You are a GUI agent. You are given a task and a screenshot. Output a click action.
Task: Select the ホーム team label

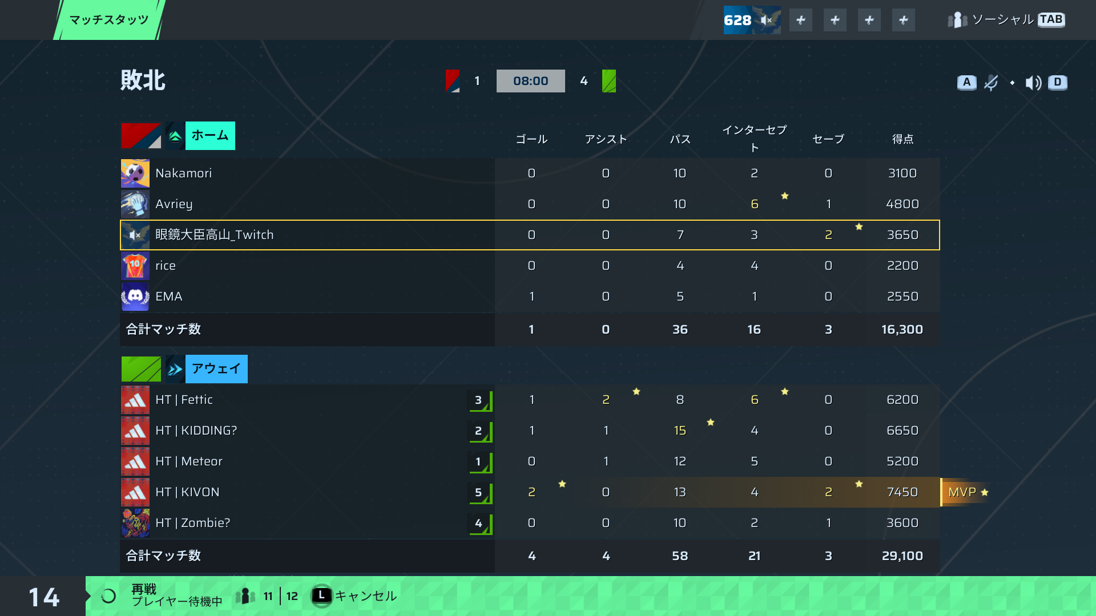click(x=210, y=136)
